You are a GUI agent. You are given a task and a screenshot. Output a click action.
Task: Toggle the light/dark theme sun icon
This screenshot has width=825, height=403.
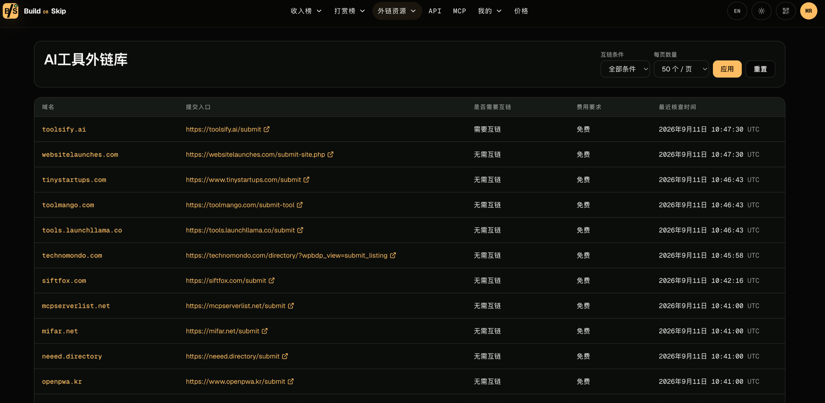[761, 11]
